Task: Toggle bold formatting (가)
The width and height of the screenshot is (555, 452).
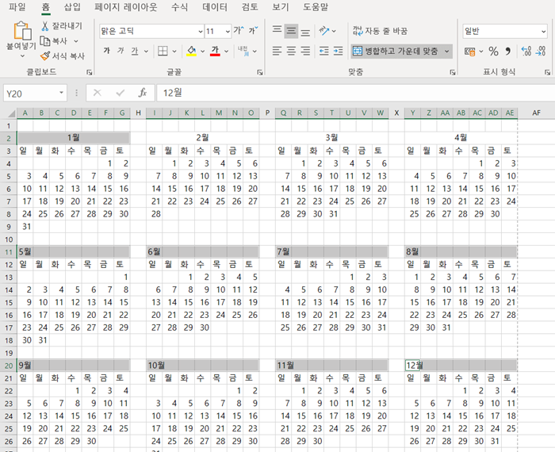Action: point(106,51)
